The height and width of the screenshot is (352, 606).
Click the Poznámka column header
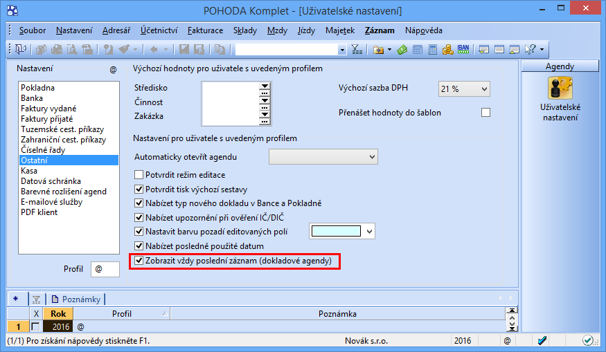tap(337, 314)
